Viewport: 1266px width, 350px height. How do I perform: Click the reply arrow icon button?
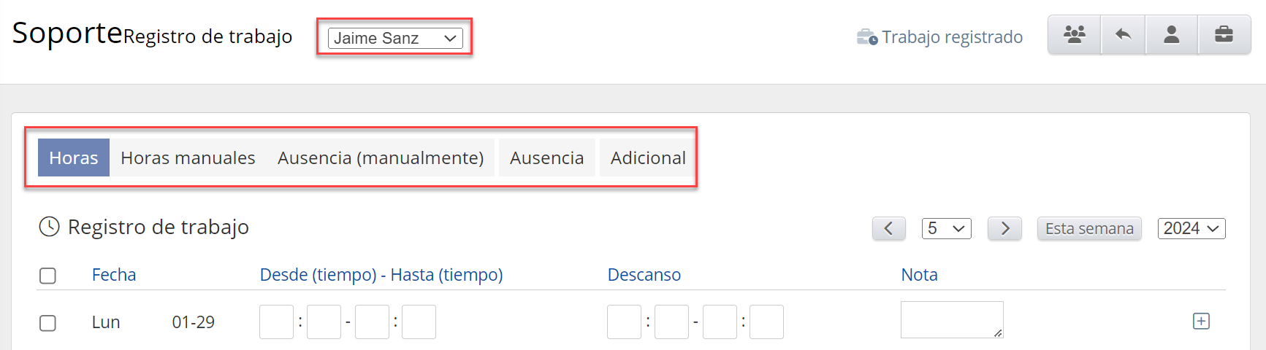coord(1124,35)
